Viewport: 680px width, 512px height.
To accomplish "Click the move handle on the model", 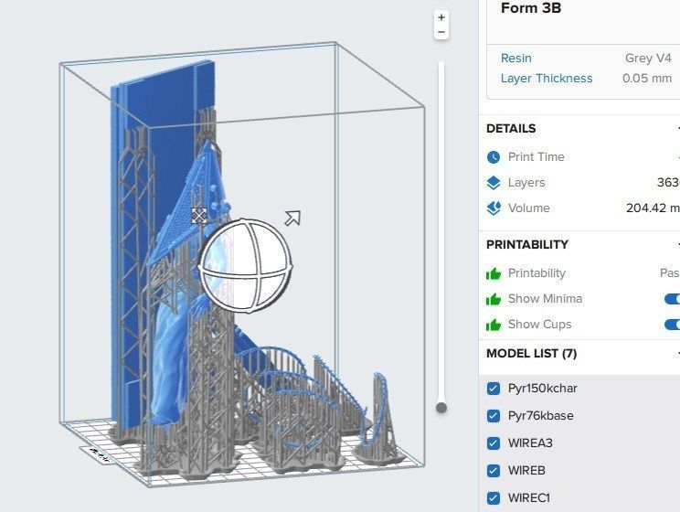I will pyautogui.click(x=199, y=215).
